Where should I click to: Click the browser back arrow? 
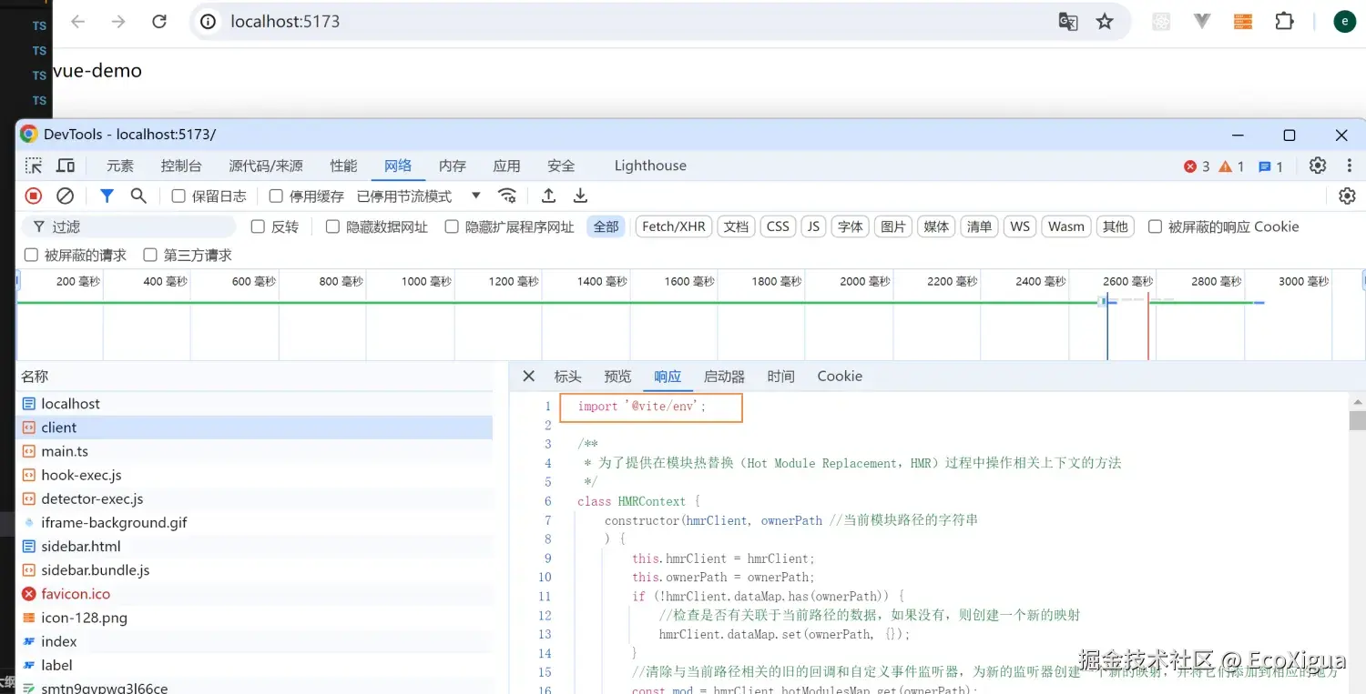(x=78, y=21)
